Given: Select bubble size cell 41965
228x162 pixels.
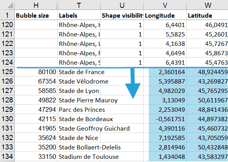Looking at the screenshot, I should click(36, 128).
